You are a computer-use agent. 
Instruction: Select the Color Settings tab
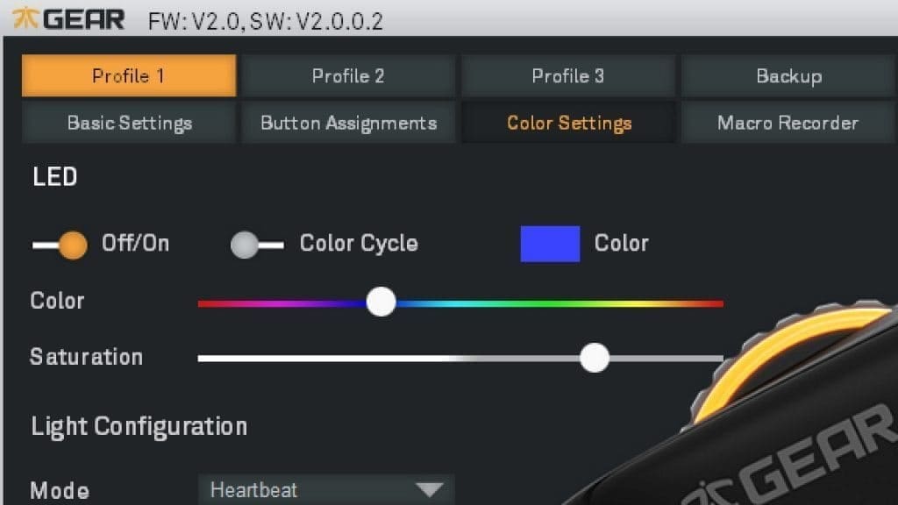tap(568, 123)
